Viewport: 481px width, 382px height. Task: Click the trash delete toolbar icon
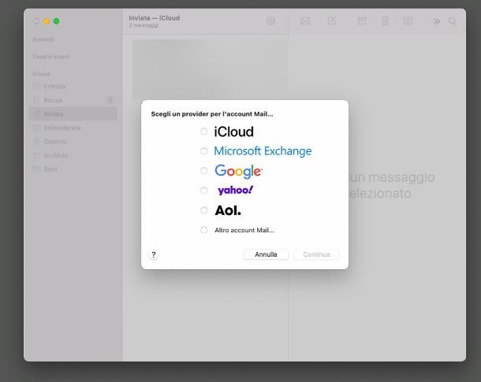tap(385, 20)
